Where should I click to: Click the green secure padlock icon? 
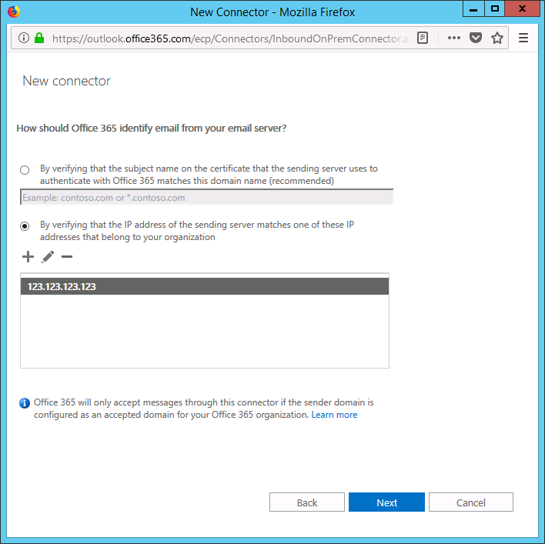39,38
